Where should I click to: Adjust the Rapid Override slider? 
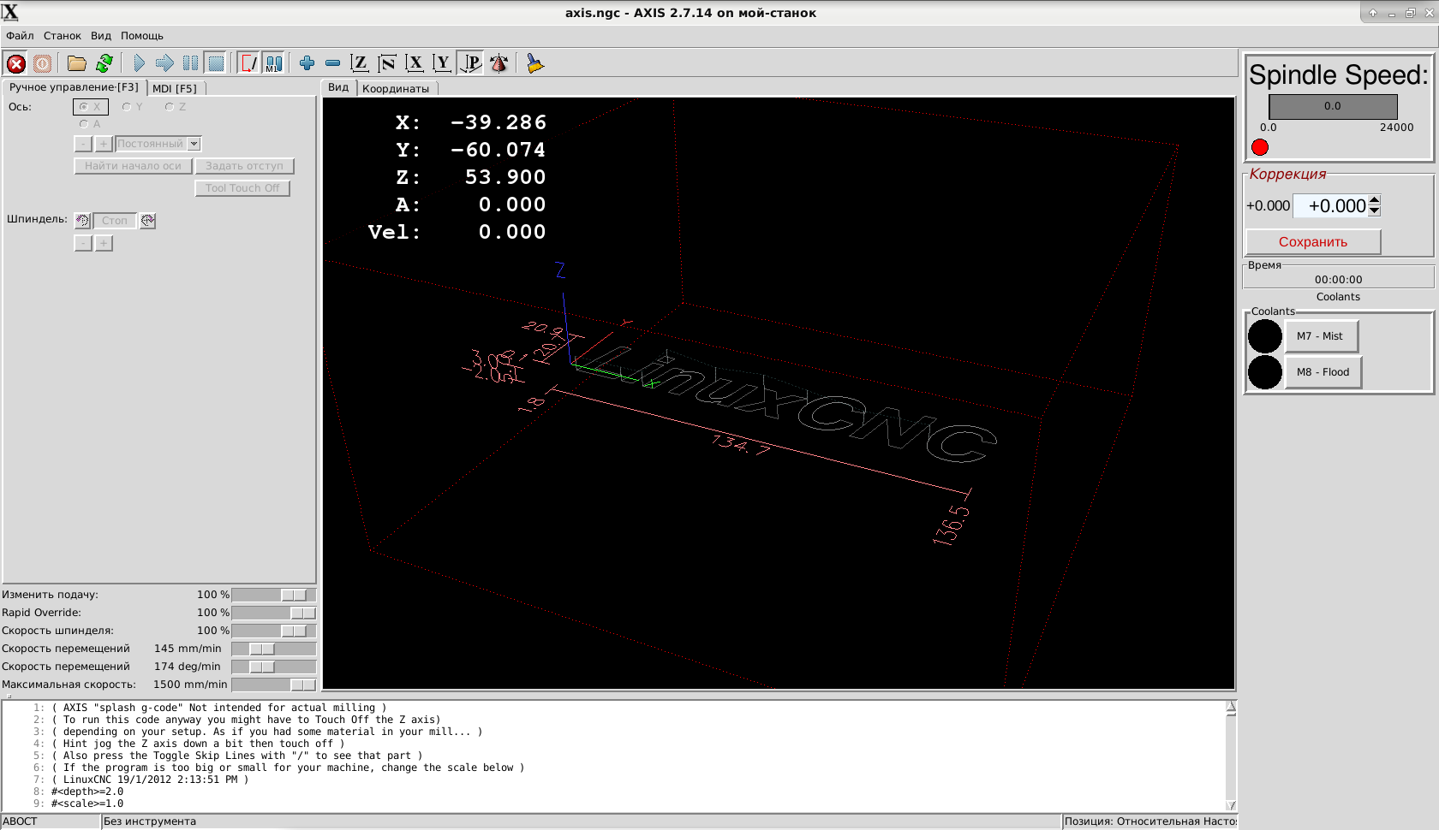click(x=274, y=613)
